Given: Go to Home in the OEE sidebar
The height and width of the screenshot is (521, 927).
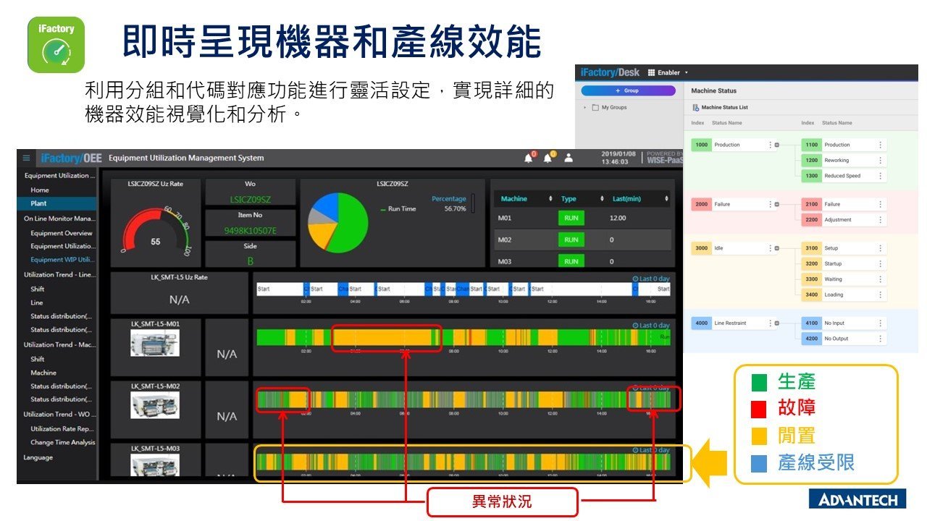Looking at the screenshot, I should pyautogui.click(x=40, y=190).
